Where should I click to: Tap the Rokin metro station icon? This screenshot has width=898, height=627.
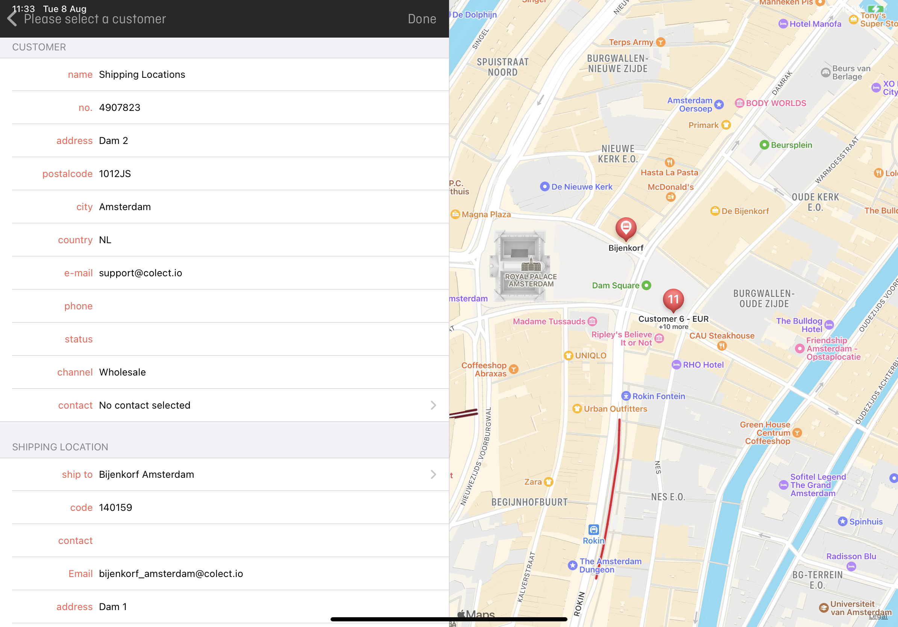pos(593,530)
